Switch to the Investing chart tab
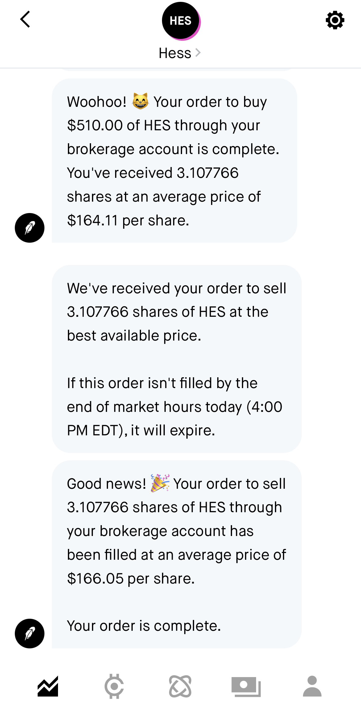 (x=48, y=686)
